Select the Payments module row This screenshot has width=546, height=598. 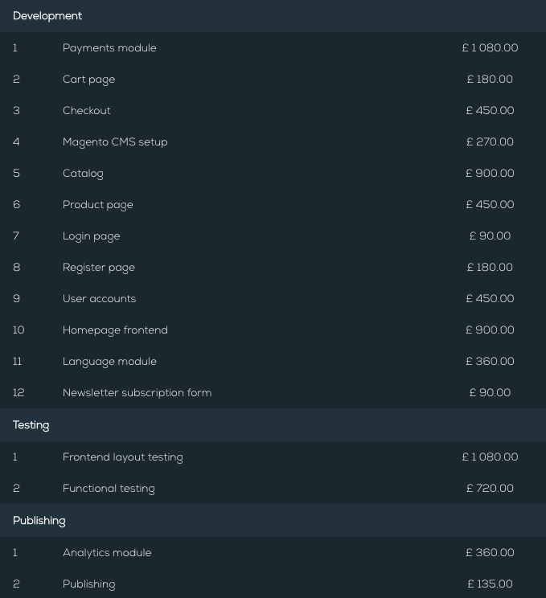(x=109, y=48)
